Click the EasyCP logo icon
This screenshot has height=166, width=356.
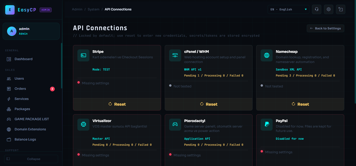click(10, 10)
